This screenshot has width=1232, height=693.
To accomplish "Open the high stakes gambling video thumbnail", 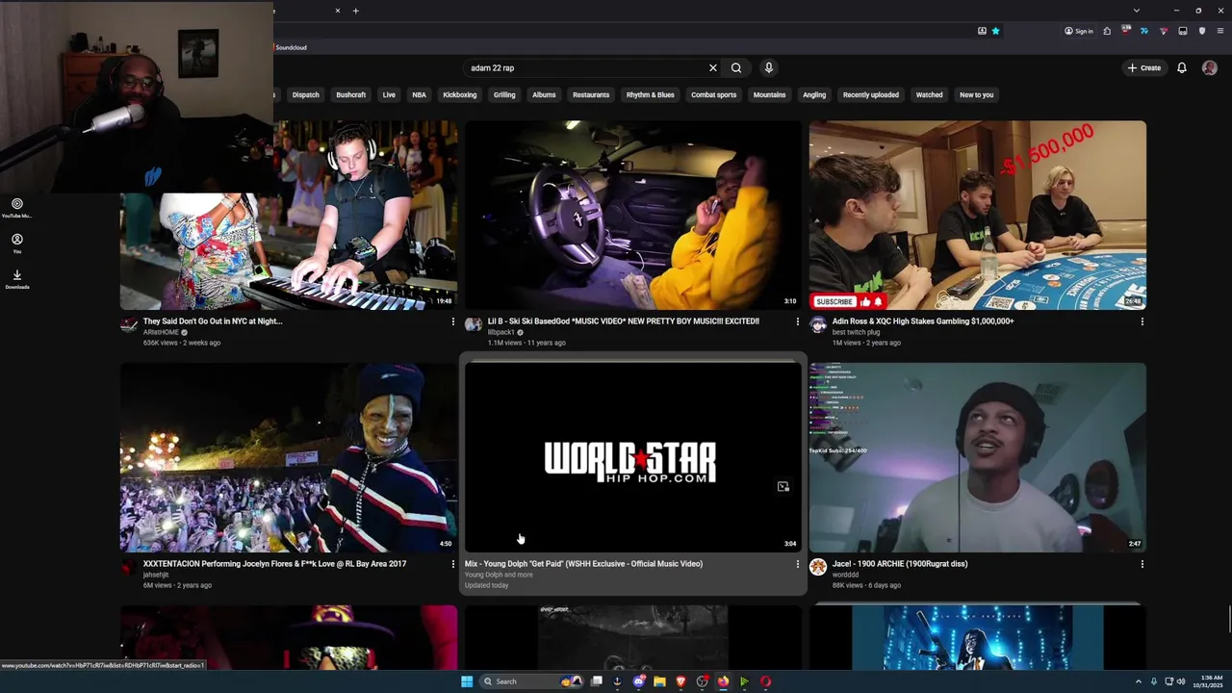I will point(978,215).
